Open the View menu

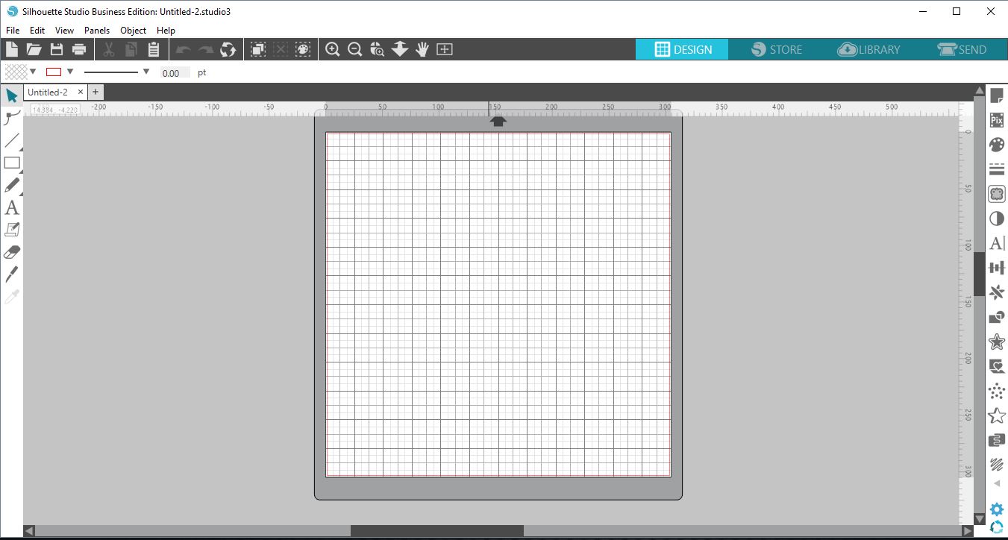pos(64,31)
